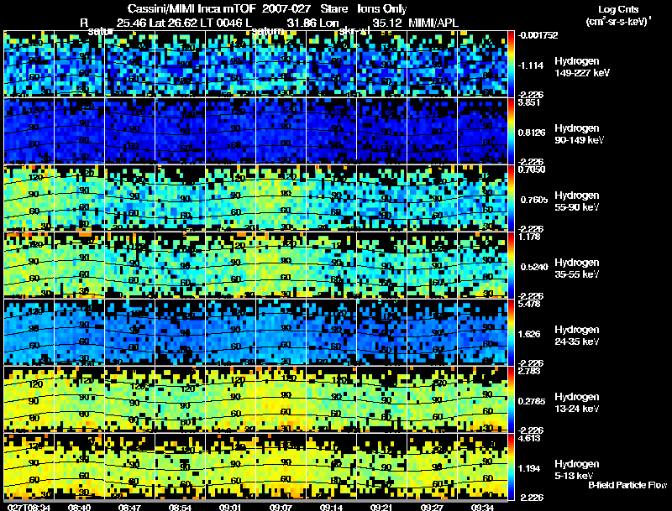This screenshot has width=672, height=511.
Task: Click the 08:47 time axis label
Action: 129,508
